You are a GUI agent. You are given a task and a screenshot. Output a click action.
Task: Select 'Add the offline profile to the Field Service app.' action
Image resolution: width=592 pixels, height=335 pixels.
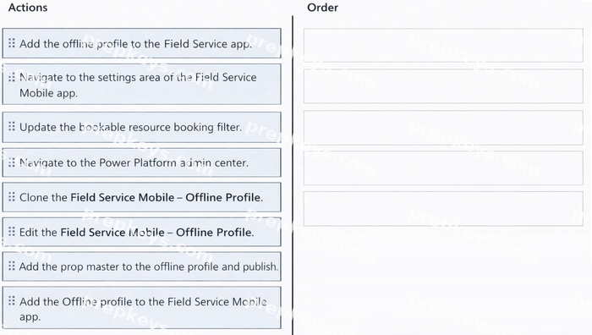pos(141,43)
